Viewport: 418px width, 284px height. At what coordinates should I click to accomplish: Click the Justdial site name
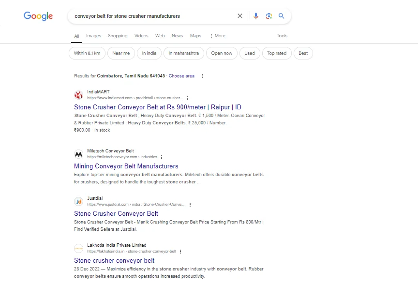coord(95,198)
